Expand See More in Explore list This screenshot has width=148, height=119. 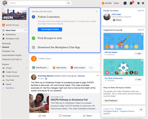10,88
